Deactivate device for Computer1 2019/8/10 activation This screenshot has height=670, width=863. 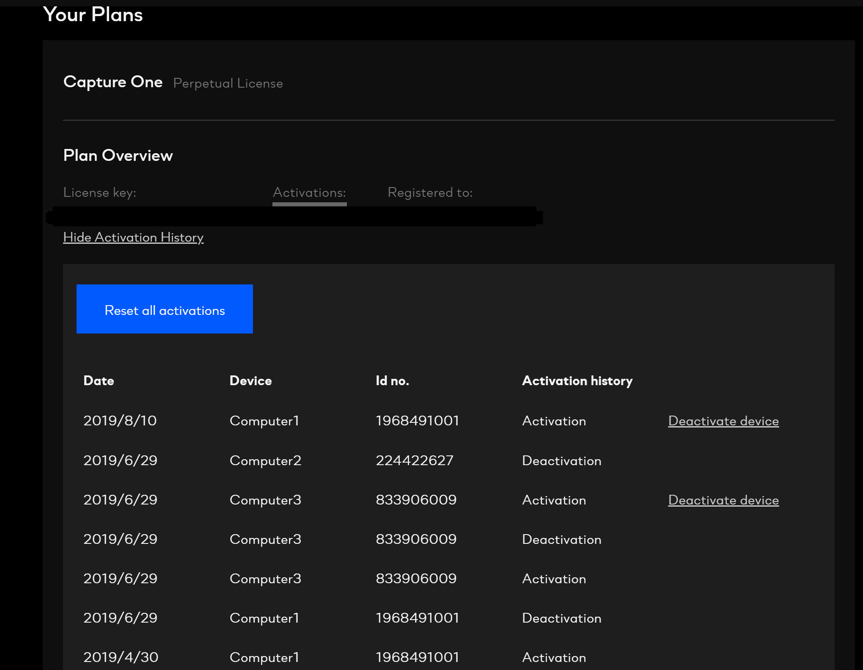723,421
